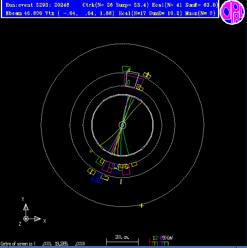Click the Centre of screen coordinates text
Image resolution: width=247 pixels, height=248 pixels.
(43, 243)
